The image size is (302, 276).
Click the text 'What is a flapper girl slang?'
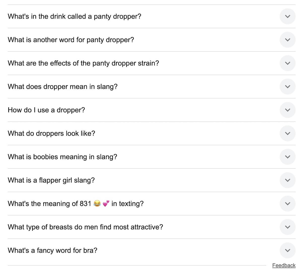[51, 180]
